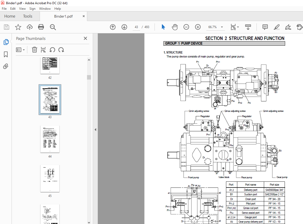Click the 'Delivery port' table cell
This screenshot has height=224, width=303.
pyautogui.click(x=250, y=190)
